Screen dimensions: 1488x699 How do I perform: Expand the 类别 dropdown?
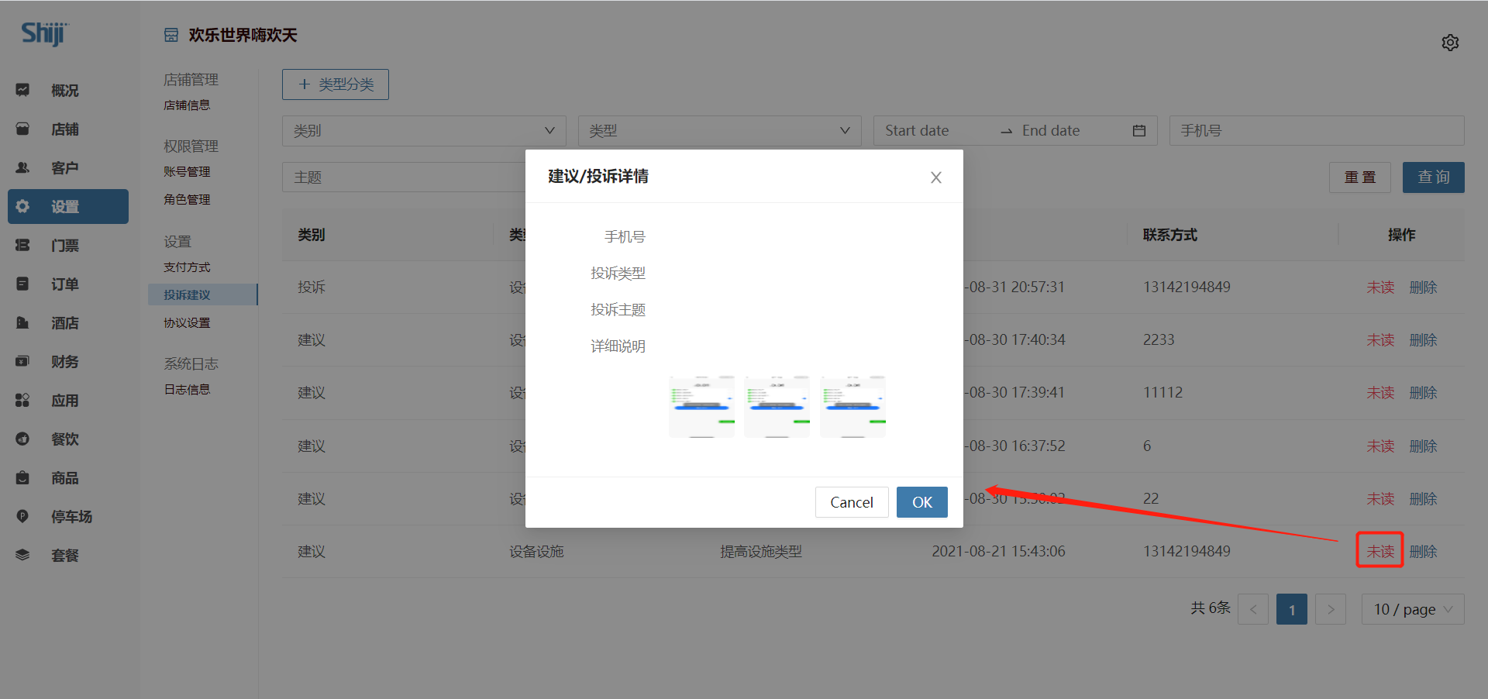(424, 131)
